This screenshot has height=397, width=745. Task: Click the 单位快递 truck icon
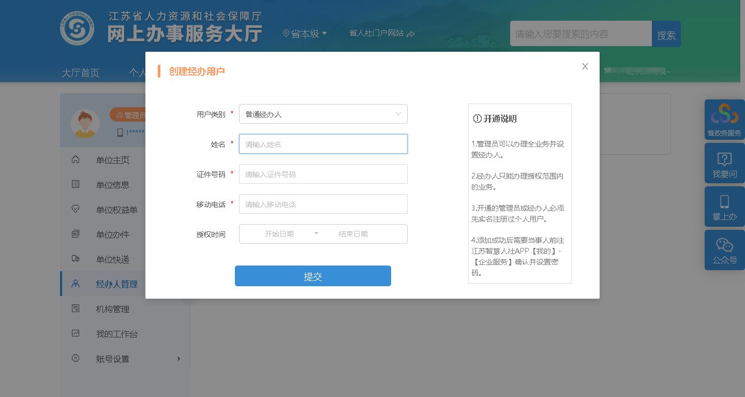pos(76,259)
